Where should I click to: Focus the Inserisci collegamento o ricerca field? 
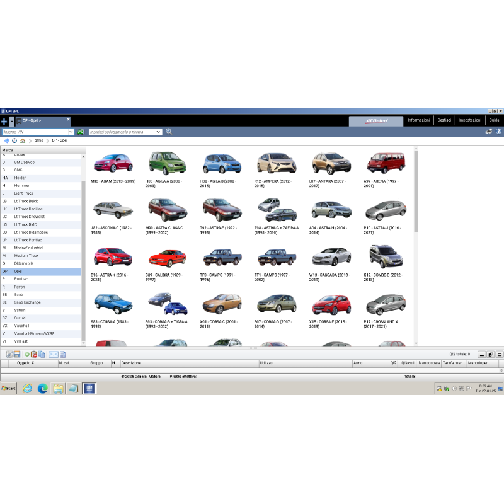tap(122, 132)
